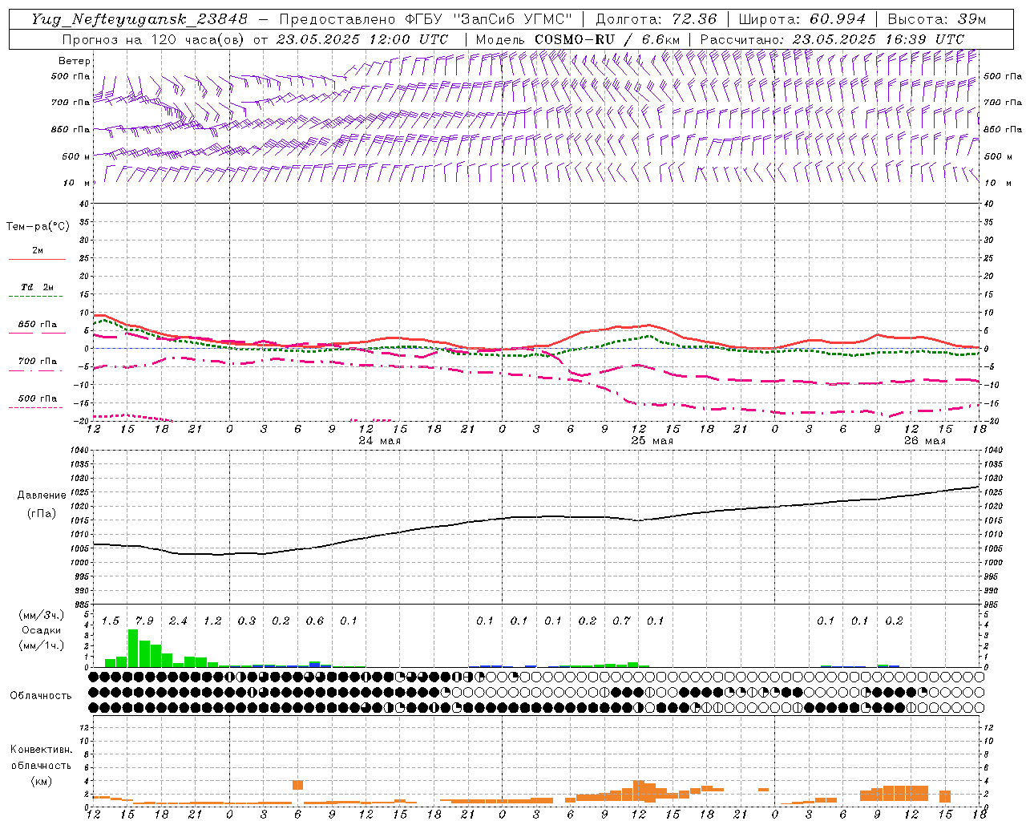Click the 'Ветер' wind panel label
Screen dimensions: 1026x821
pos(75,61)
